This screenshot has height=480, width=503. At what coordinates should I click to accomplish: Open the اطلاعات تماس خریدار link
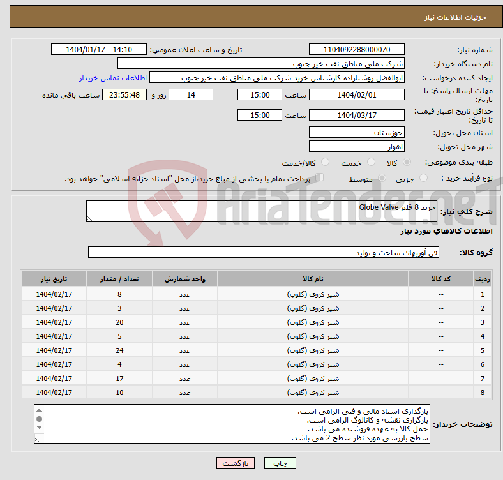(113, 78)
